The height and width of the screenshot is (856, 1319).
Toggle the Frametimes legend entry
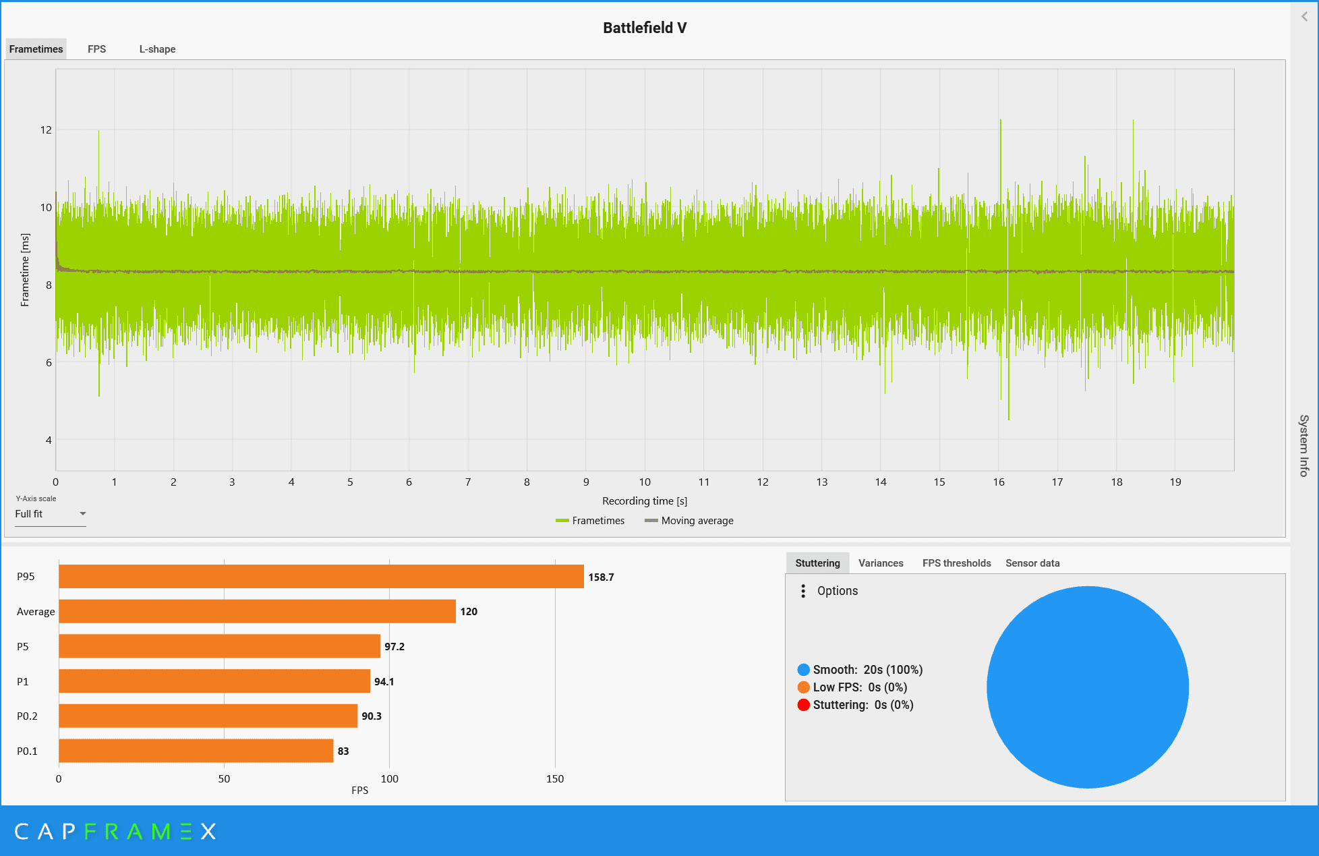(x=590, y=521)
